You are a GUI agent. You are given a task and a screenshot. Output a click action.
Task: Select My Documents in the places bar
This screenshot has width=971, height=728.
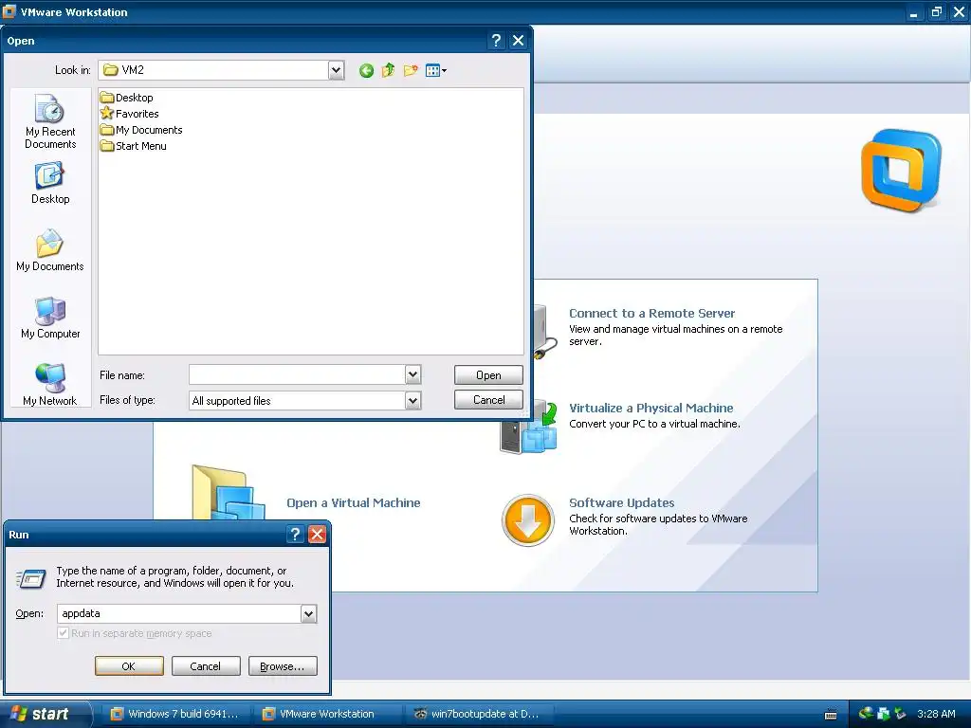click(x=50, y=250)
